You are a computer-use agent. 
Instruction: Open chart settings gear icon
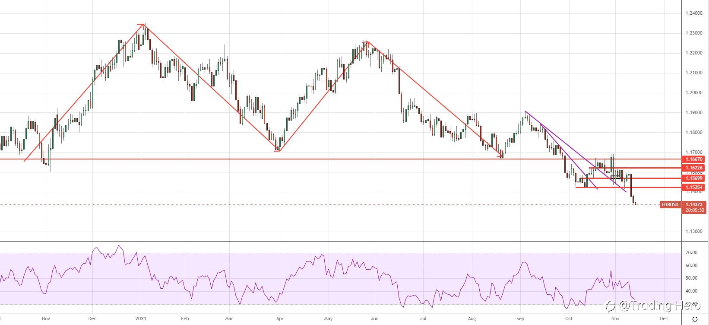[695, 319]
